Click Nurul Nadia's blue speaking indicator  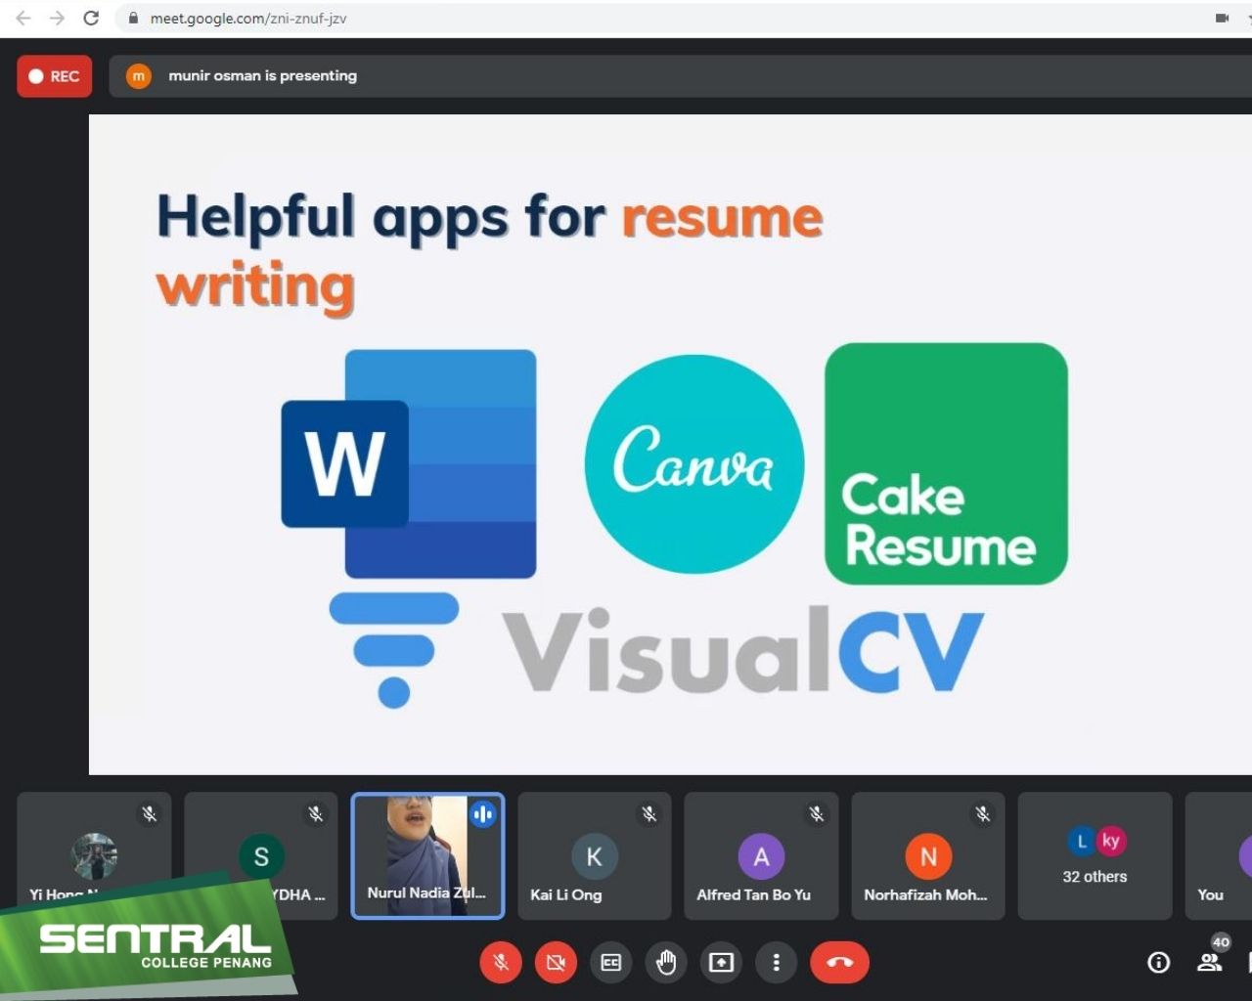click(483, 813)
